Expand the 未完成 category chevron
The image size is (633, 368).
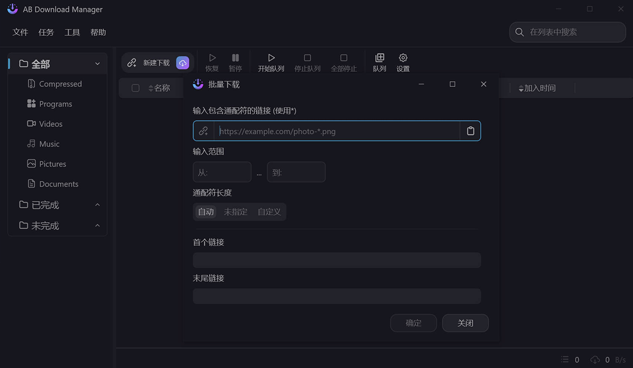98,226
